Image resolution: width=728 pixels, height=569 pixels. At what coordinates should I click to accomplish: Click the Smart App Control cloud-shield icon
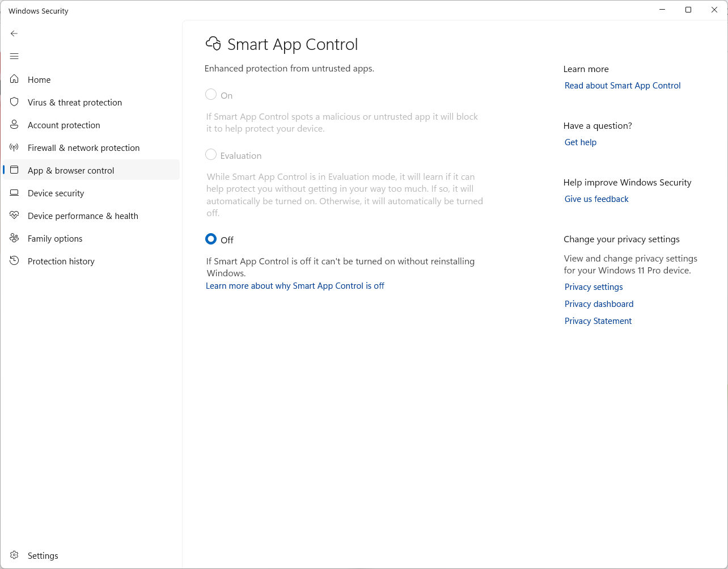213,44
